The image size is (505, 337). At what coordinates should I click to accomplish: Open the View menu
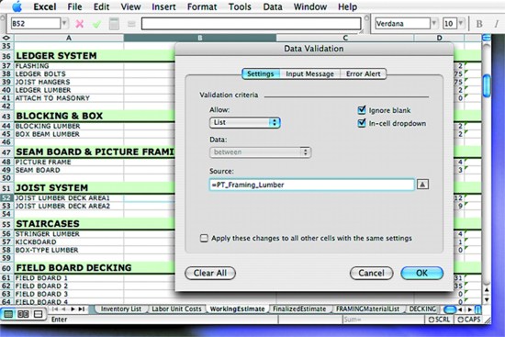[130, 6]
